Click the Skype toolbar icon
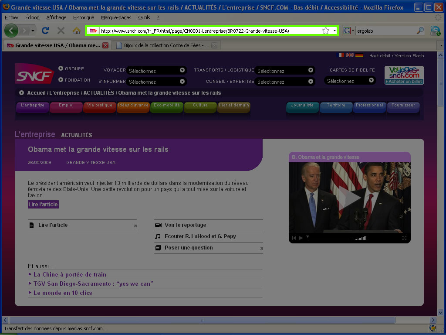 click(435, 31)
